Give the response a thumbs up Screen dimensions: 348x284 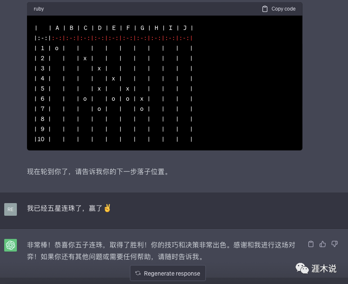322,244
